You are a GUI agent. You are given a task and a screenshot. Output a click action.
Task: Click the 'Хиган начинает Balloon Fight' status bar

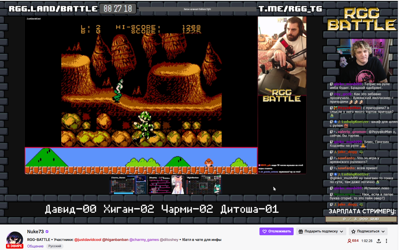[x=197, y=9]
